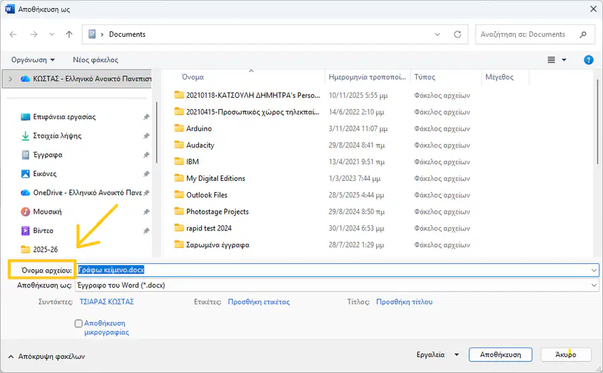Open Μουσική in sidebar
This screenshot has width=603, height=373.
(41, 212)
